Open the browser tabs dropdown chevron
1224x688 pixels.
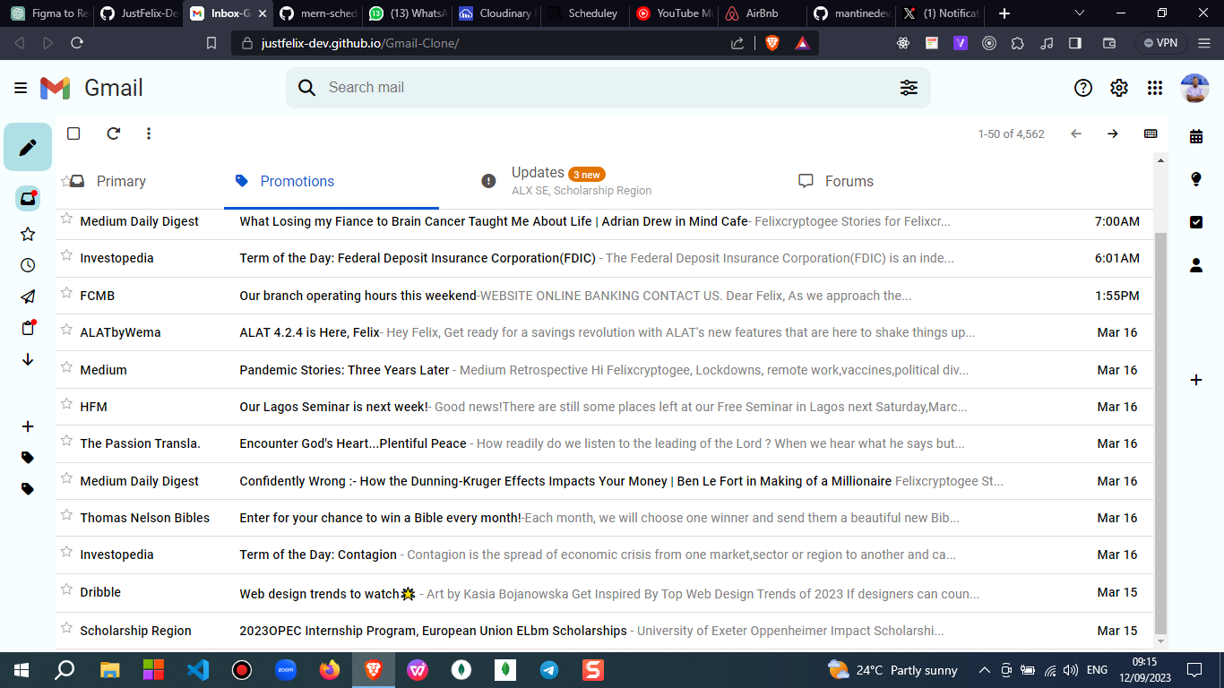click(1079, 13)
